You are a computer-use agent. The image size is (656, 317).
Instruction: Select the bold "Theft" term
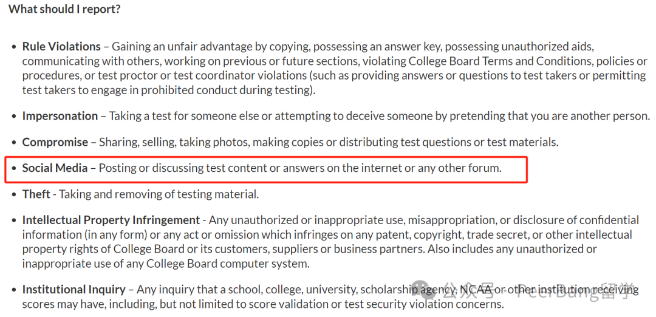pos(36,194)
